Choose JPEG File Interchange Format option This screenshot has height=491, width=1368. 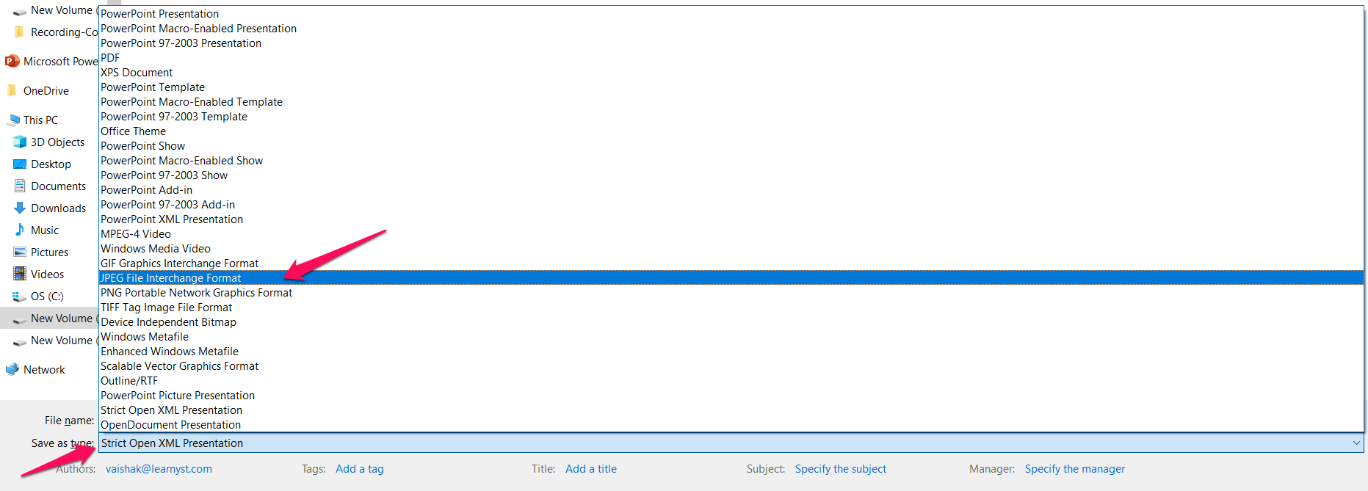171,278
